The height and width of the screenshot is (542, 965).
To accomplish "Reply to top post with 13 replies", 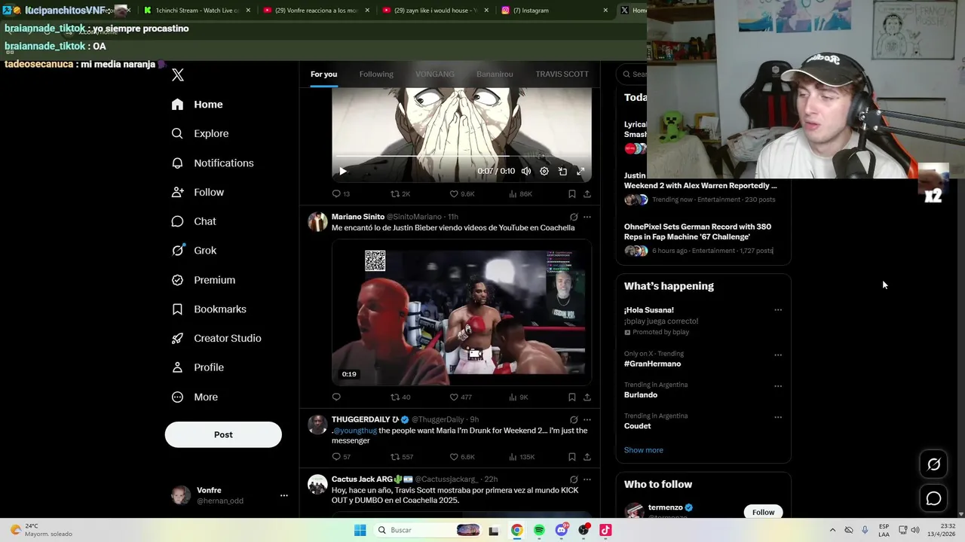I will pos(341,193).
